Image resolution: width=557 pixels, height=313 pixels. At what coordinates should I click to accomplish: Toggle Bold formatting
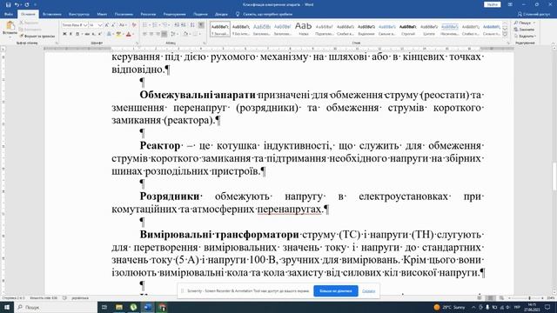coord(64,34)
